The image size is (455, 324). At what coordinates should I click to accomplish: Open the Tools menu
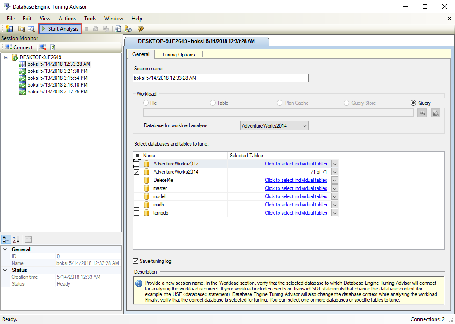(90, 18)
